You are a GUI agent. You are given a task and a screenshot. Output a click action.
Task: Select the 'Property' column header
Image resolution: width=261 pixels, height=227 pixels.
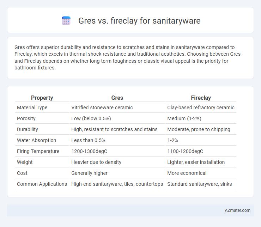tap(42, 98)
